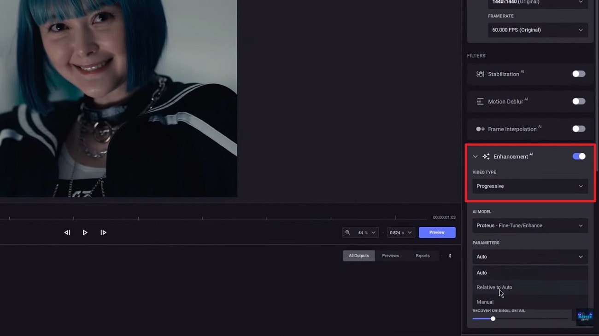Screen dimensions: 599x336
Task: Click the Motion Deblur icon
Action: point(479,101)
